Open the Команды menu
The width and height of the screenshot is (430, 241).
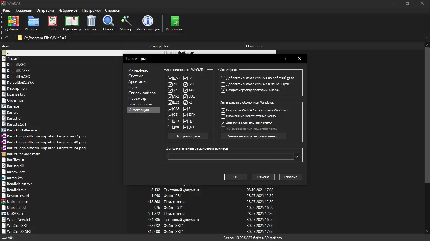click(x=24, y=10)
